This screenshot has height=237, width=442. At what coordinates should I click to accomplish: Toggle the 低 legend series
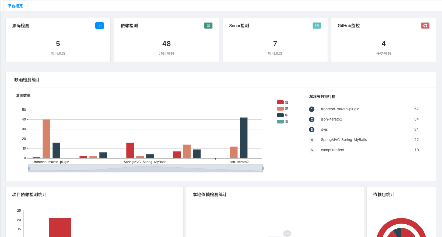(x=283, y=122)
